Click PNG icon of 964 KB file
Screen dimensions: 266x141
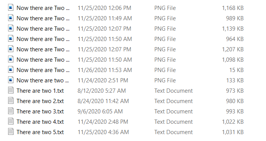coord(11,39)
